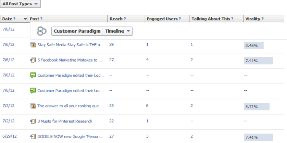Click 7.41% virality bar for Facebook Mistakes post
Viewport: 287px width, 143px height.
[258, 61]
